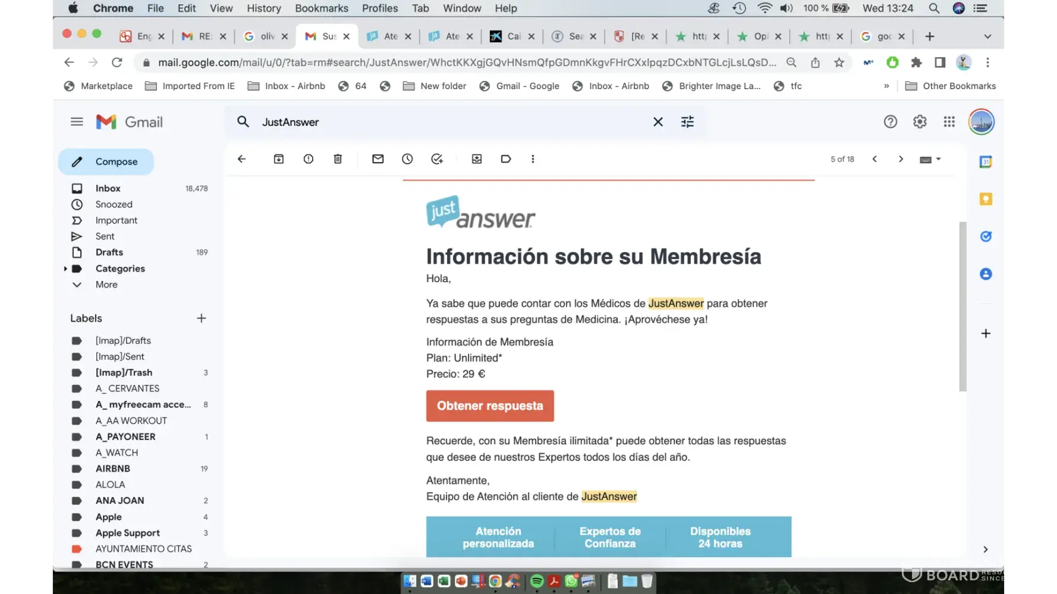
Task: Snooze this email
Action: 407,159
